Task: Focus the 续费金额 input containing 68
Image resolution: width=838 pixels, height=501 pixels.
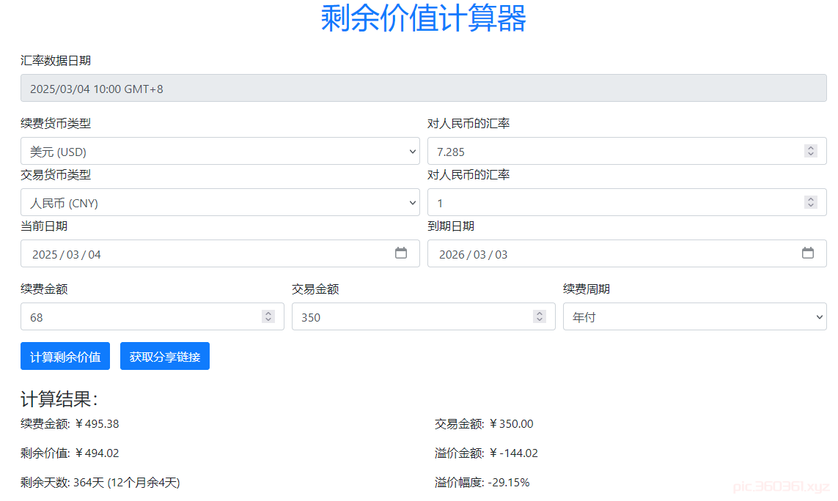Action: click(139, 317)
